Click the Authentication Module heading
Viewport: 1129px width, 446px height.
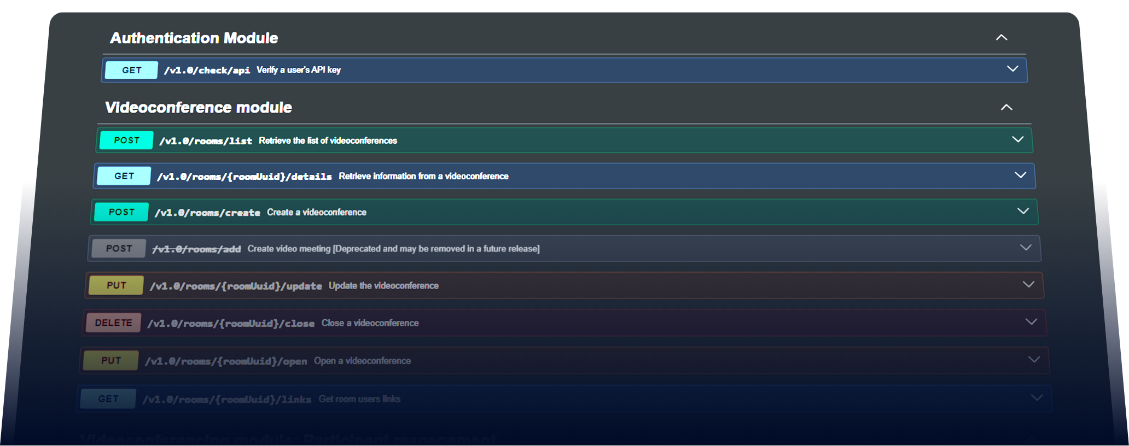[x=194, y=38]
